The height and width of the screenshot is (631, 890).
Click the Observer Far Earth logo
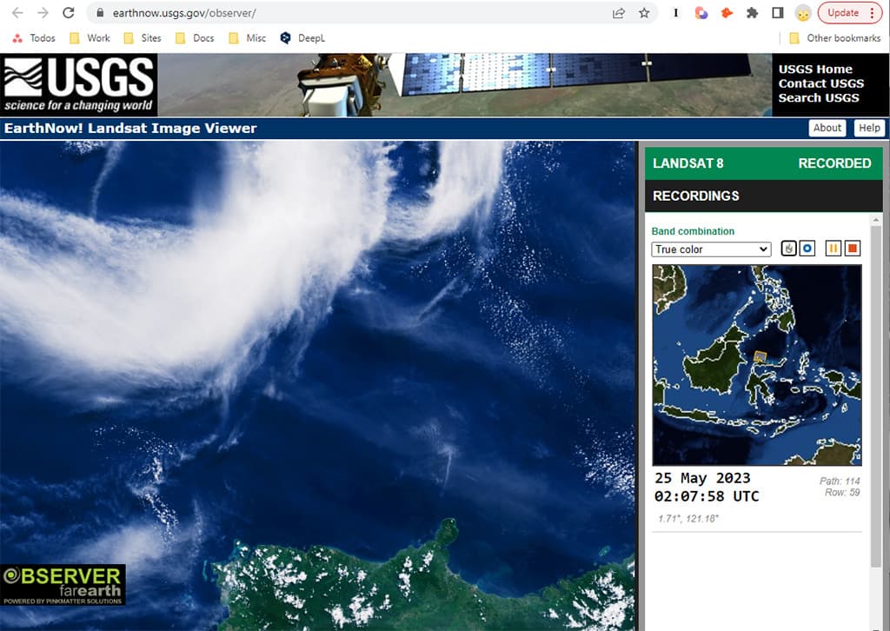(61, 582)
